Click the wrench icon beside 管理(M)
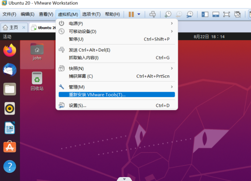Viewport: 251px width, 181px height. (x=62, y=87)
